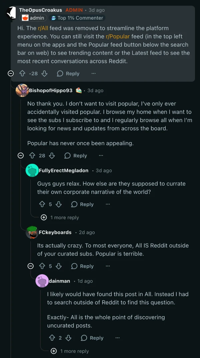Image resolution: width=200 pixels, height=358 pixels.
Task: Reply to FCkeyboards' comment
Action: (82, 266)
